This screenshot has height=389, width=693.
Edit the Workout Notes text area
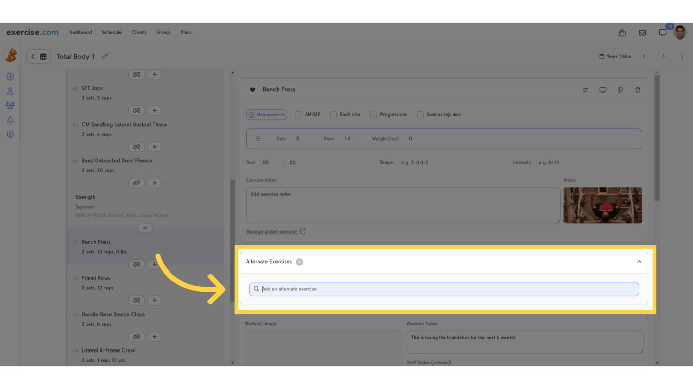(525, 342)
